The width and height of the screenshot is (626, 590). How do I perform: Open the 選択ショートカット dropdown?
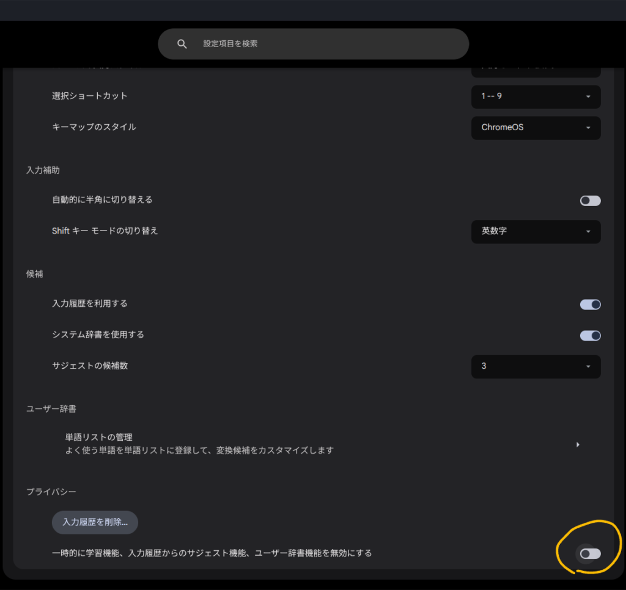click(535, 97)
